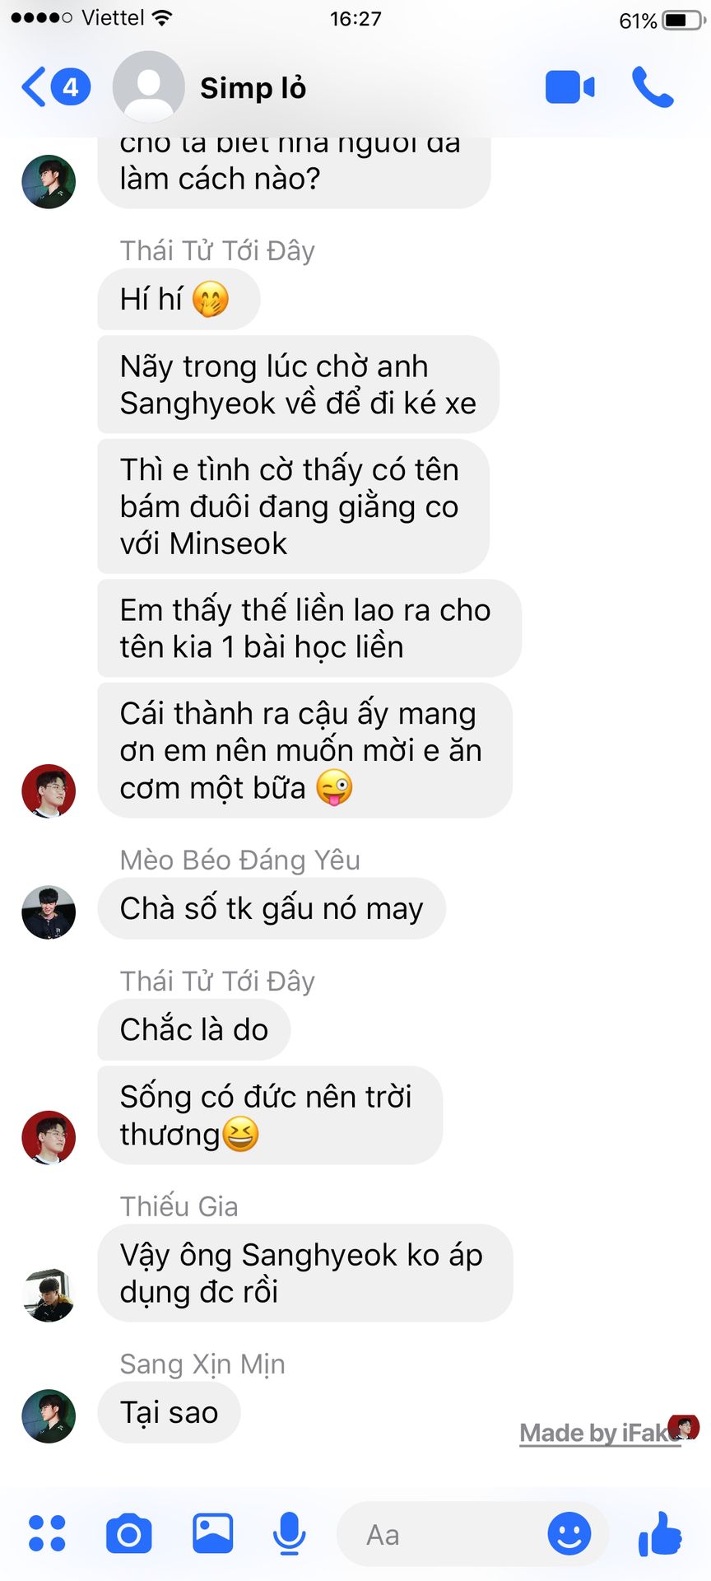Tap the red avatar beside 'cơm một bữa'
The height and width of the screenshot is (1581, 711).
tap(49, 790)
